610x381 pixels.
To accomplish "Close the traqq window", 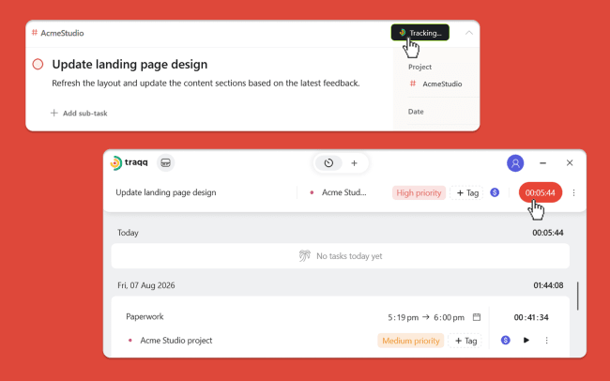I will pos(570,162).
